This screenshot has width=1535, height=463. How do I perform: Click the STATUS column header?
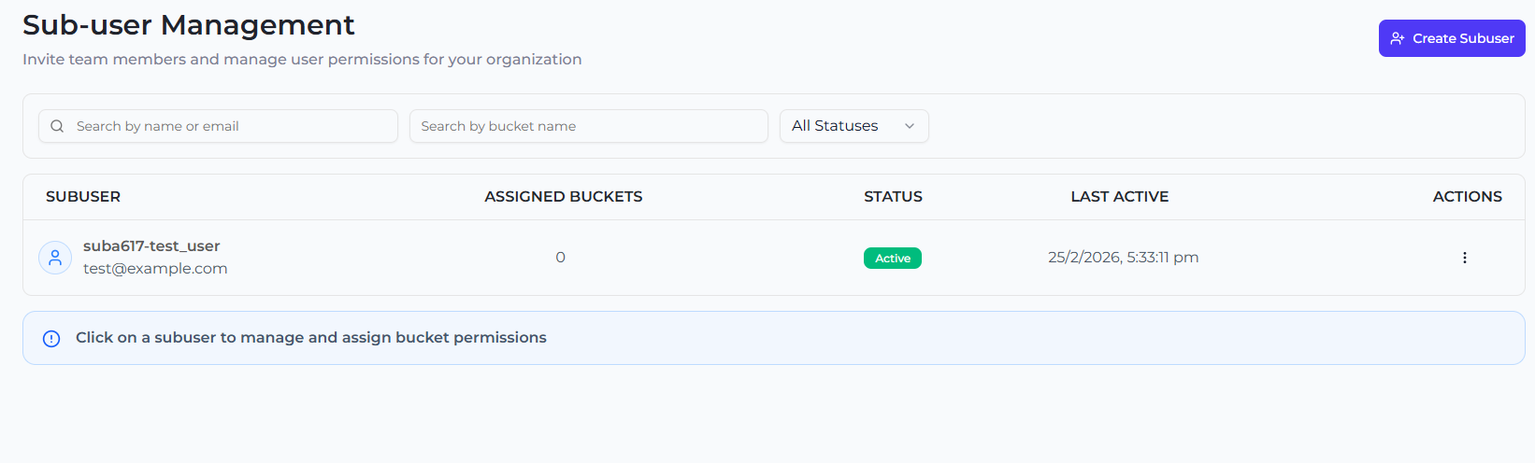tap(892, 197)
